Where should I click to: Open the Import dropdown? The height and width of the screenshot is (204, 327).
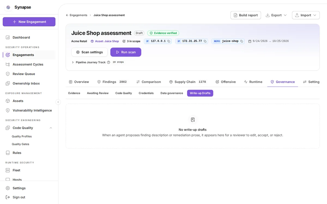click(x=306, y=15)
